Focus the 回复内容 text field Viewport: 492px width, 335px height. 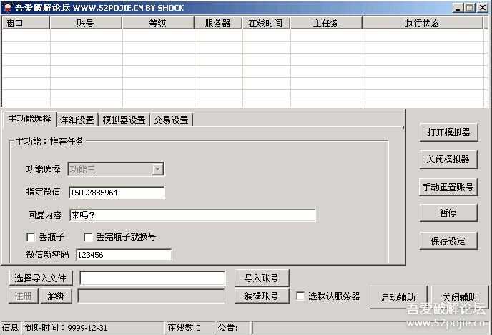(192, 215)
